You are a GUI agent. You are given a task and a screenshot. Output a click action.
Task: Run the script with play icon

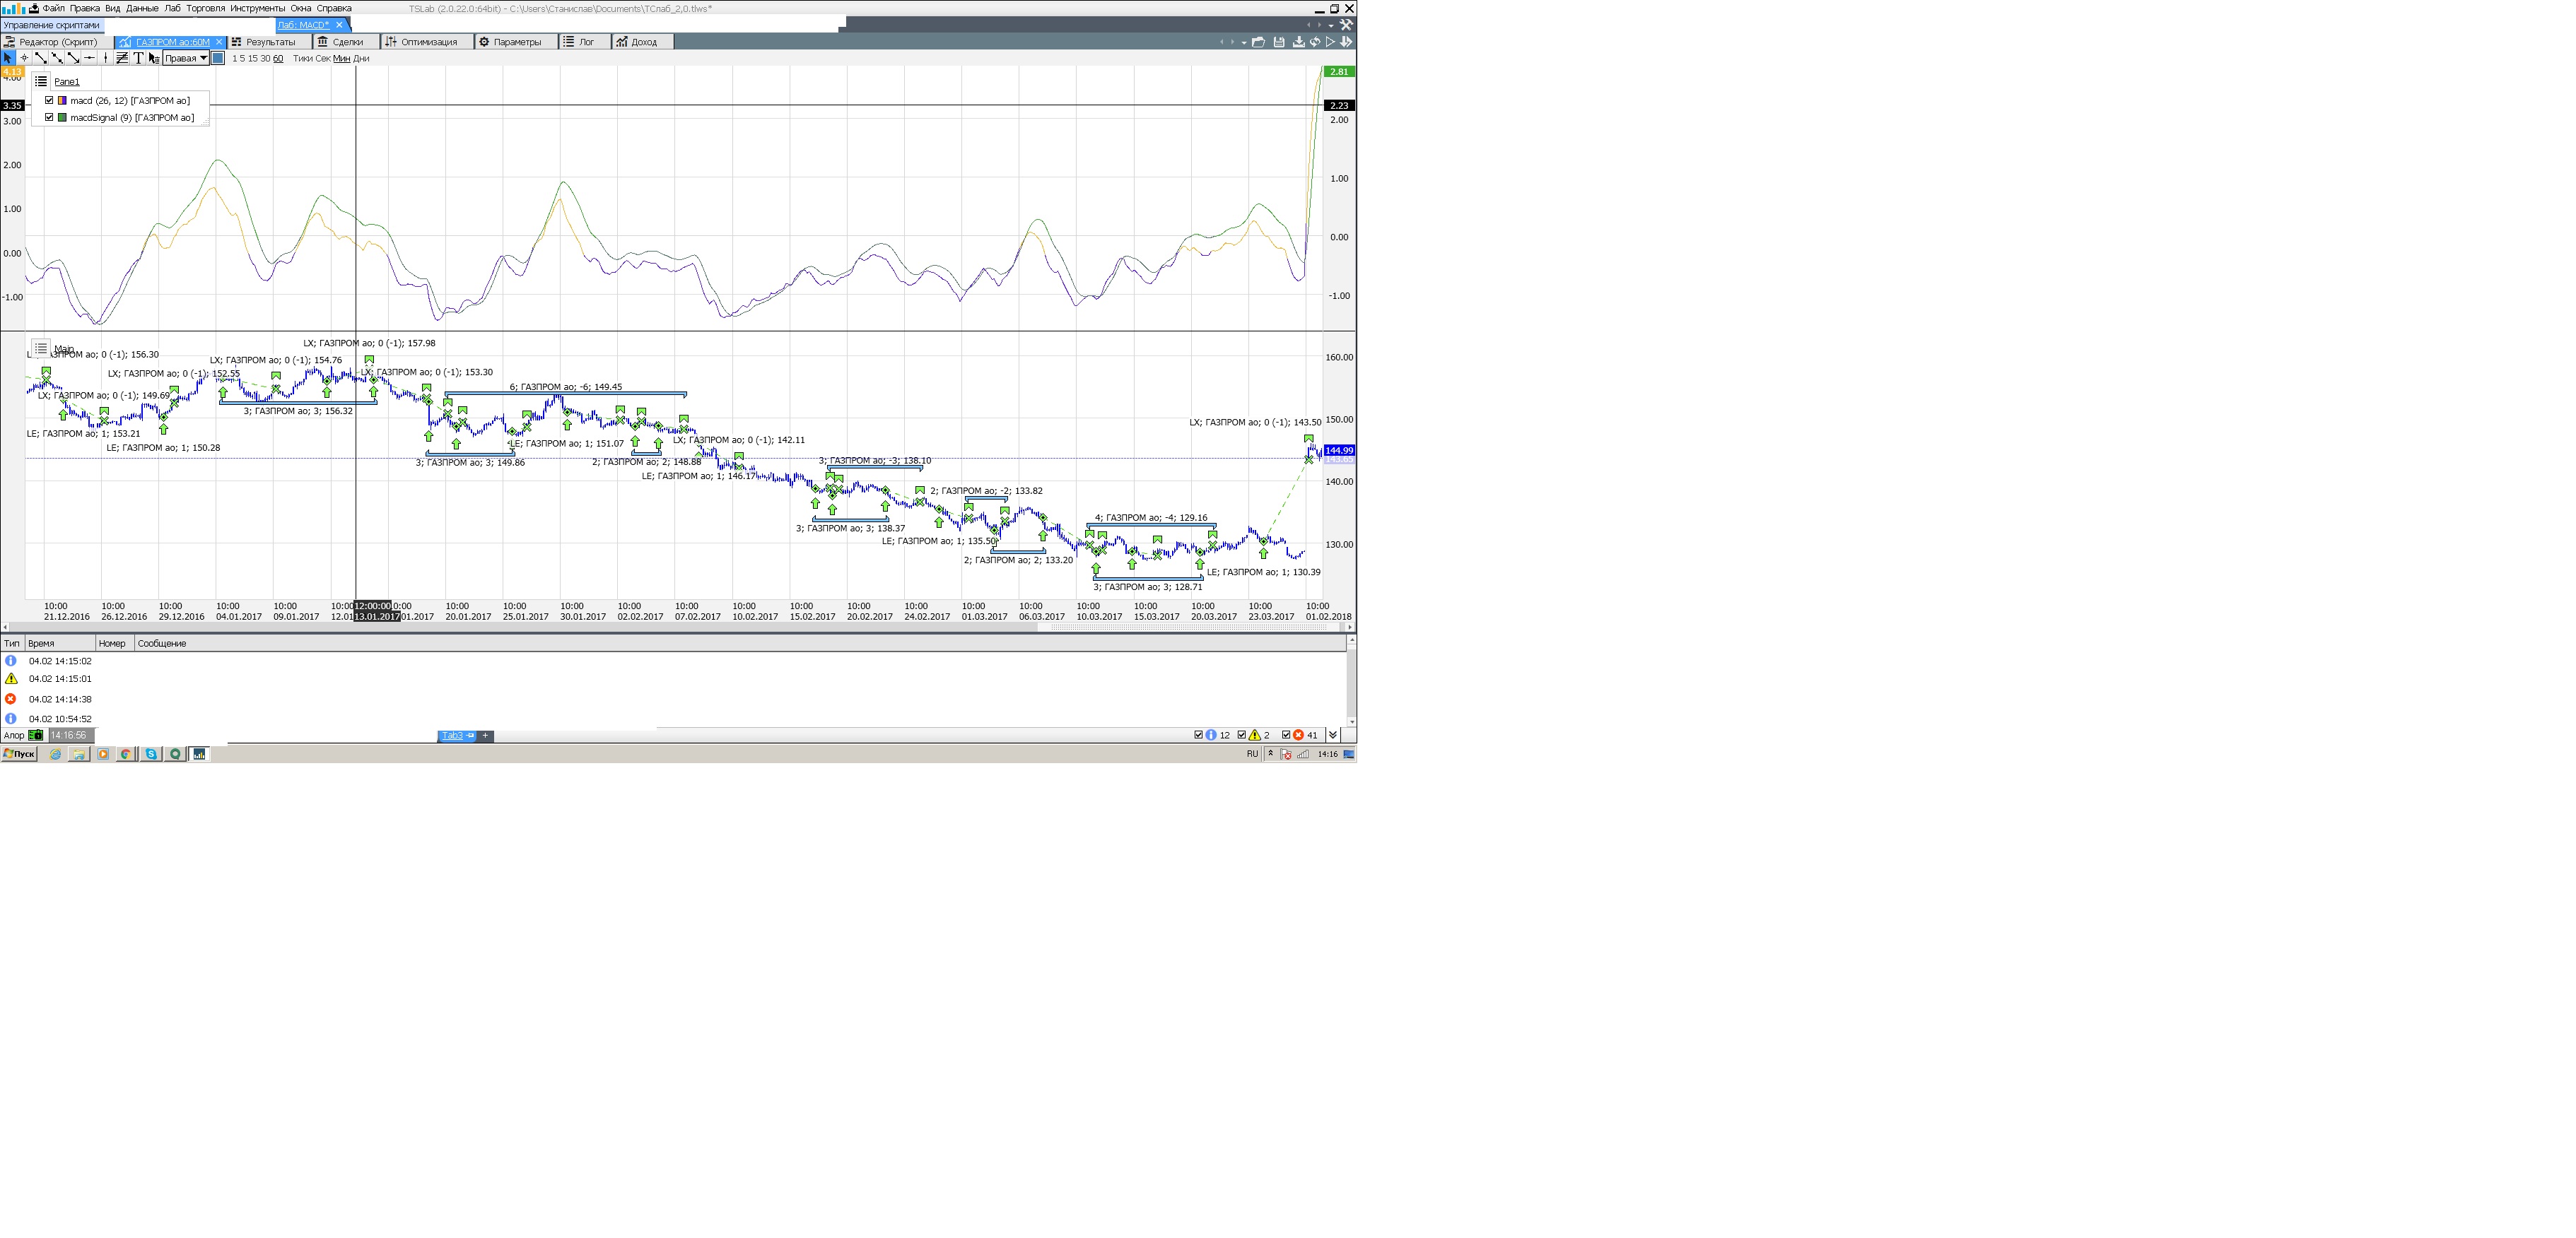point(1330,42)
